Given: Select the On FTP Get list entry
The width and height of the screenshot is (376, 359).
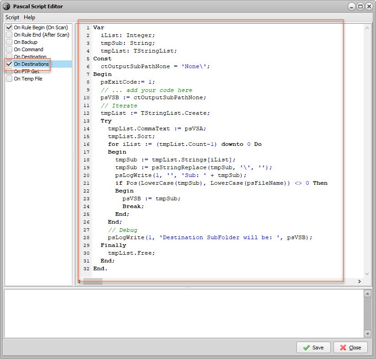Looking at the screenshot, I should tap(27, 71).
